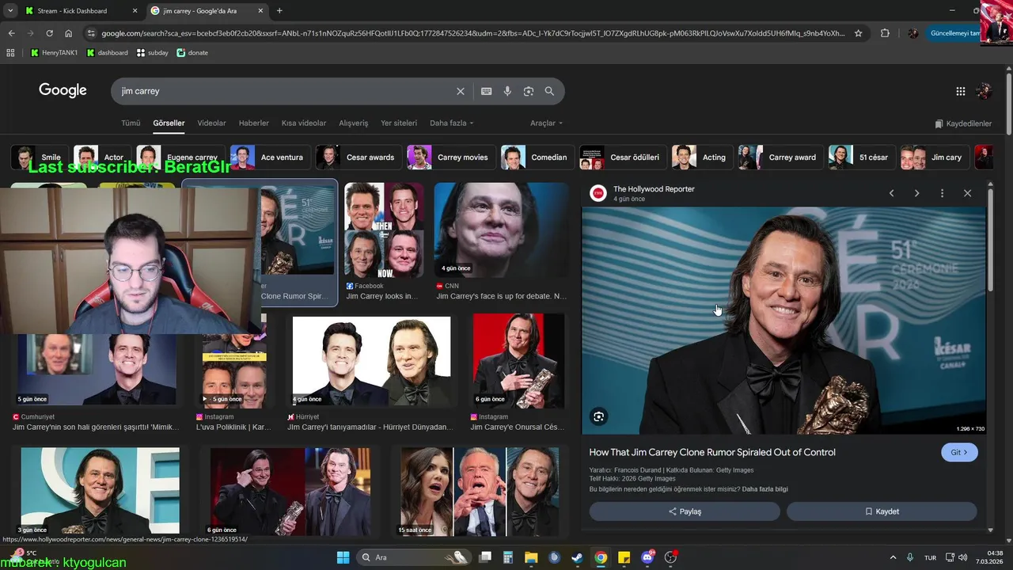Expand the Araçlar tools dropdown
1013x570 pixels.
click(x=546, y=123)
